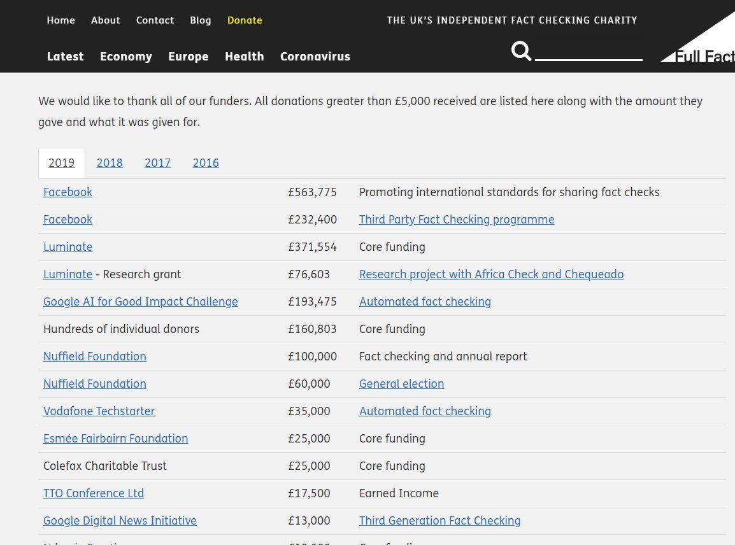Open the Coronavirus topic
This screenshot has width=735, height=545.
[x=315, y=57]
